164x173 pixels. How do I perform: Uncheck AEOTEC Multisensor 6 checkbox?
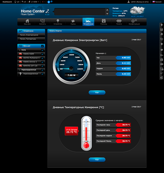point(42,58)
